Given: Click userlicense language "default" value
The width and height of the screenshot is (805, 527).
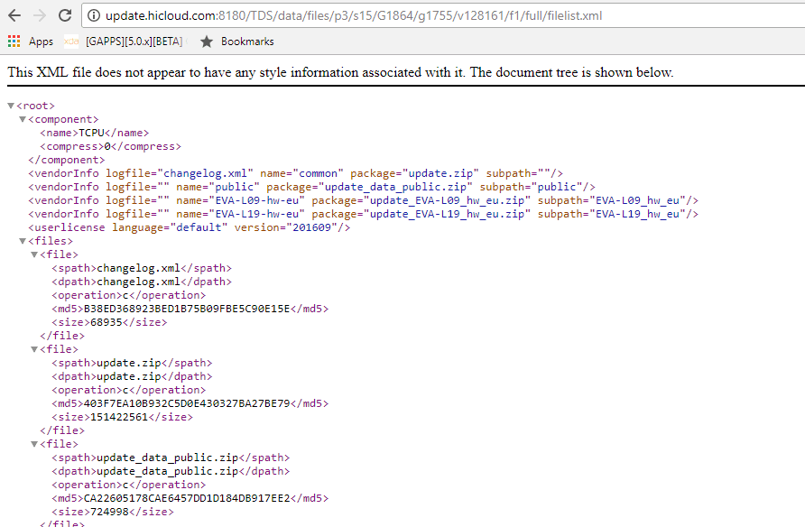Looking at the screenshot, I should tap(199, 227).
